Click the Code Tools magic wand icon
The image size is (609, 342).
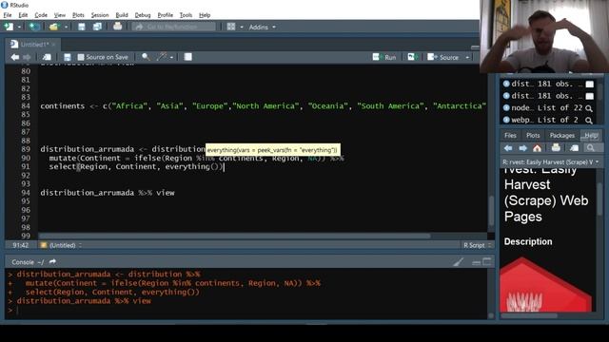[x=162, y=57]
